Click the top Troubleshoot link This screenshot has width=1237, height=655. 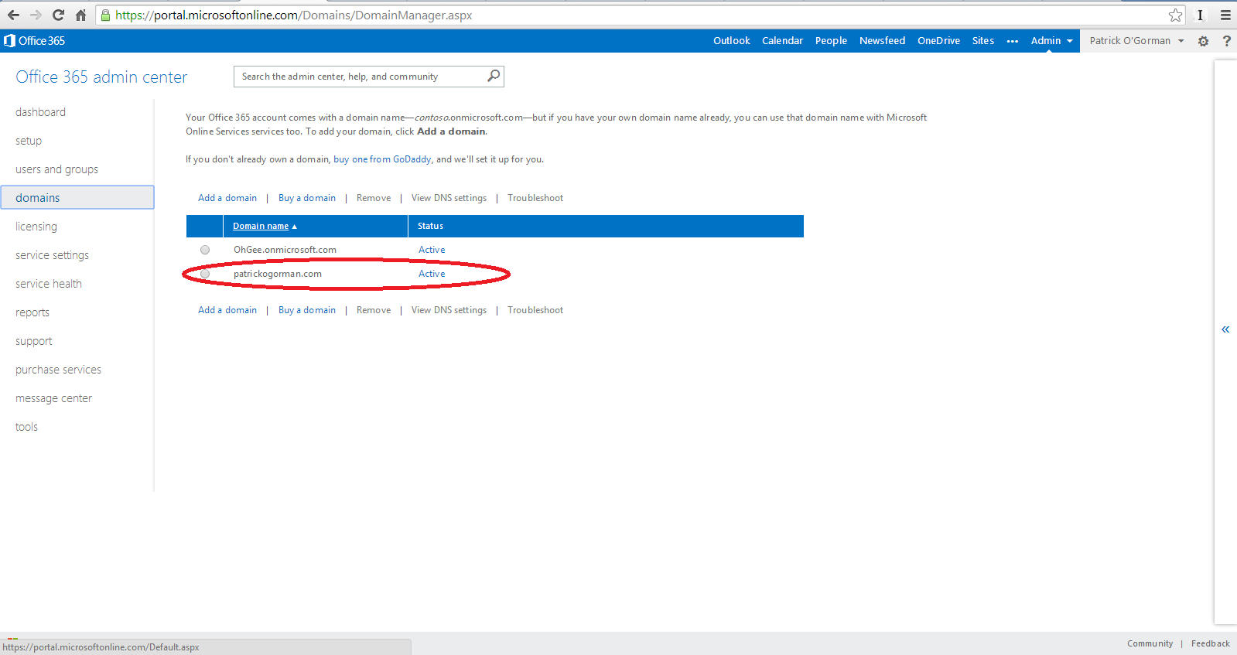click(x=535, y=198)
